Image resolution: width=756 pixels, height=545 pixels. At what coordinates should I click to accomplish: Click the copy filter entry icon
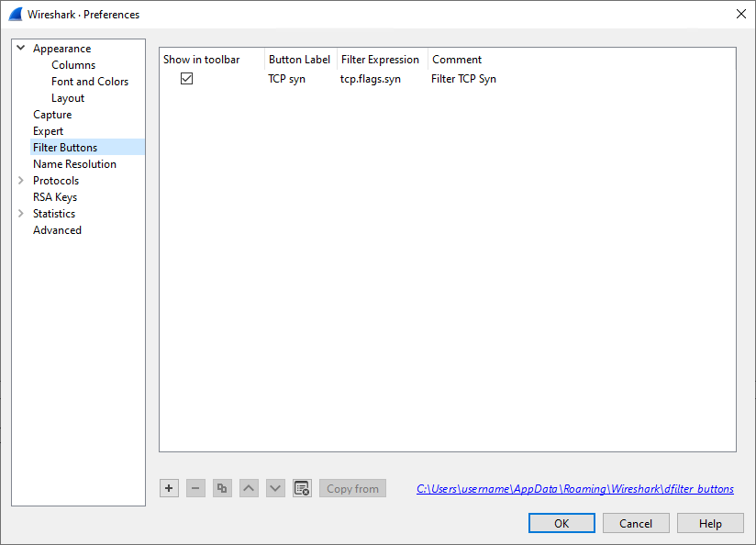tap(222, 488)
